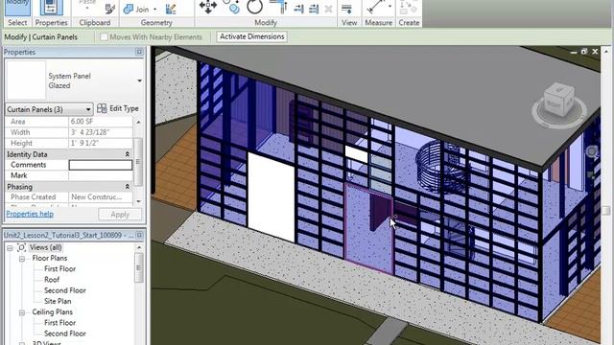This screenshot has height=345, width=614.
Task: Minimize the 3D view window
Action: (574, 52)
